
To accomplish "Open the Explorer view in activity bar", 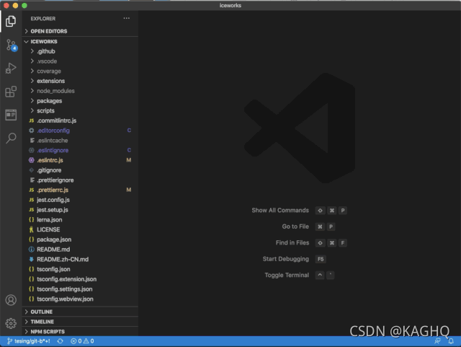I will 11,21.
